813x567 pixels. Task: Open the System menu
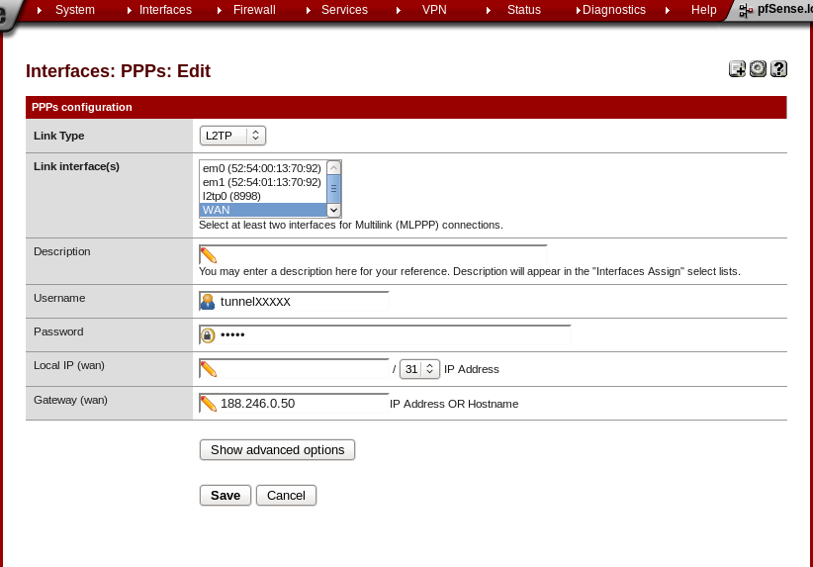(x=75, y=10)
